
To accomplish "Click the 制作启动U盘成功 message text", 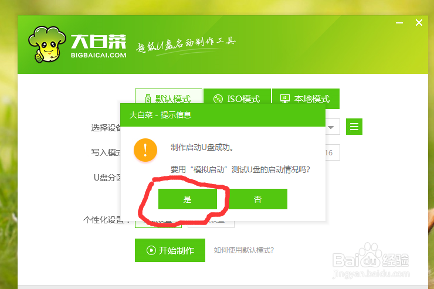I will tap(202, 147).
